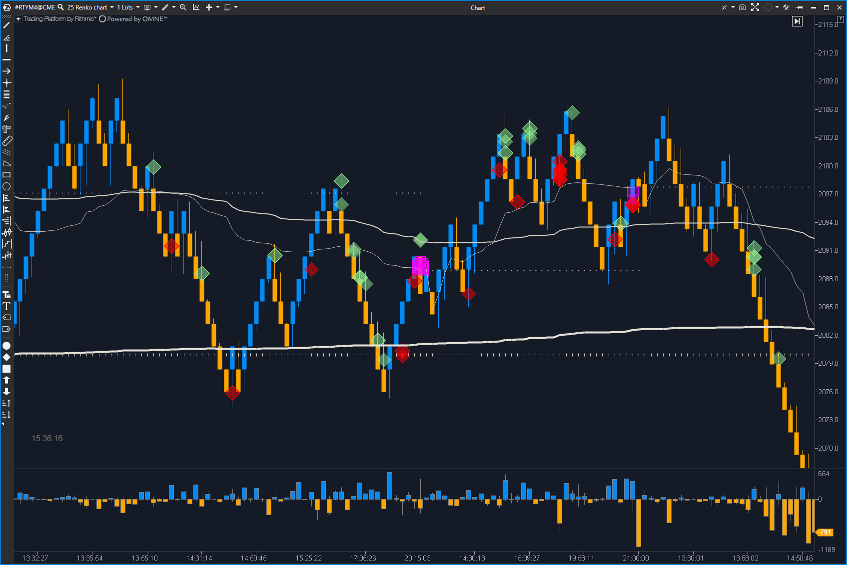Jump to the latest bar button

tap(797, 21)
